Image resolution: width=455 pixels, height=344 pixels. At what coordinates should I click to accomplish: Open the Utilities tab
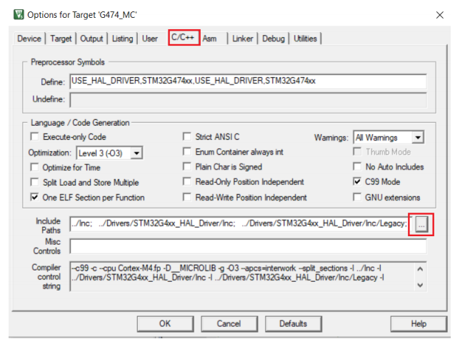point(305,39)
